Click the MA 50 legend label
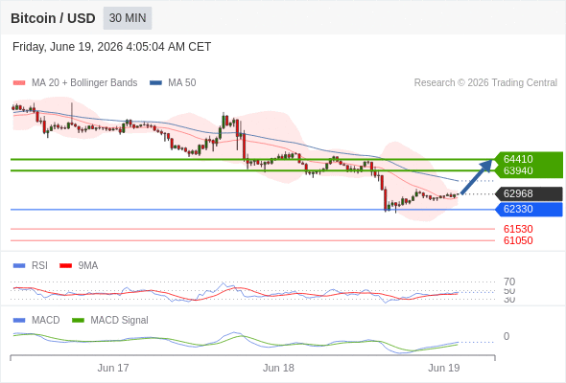The width and height of the screenshot is (566, 383). click(x=182, y=83)
